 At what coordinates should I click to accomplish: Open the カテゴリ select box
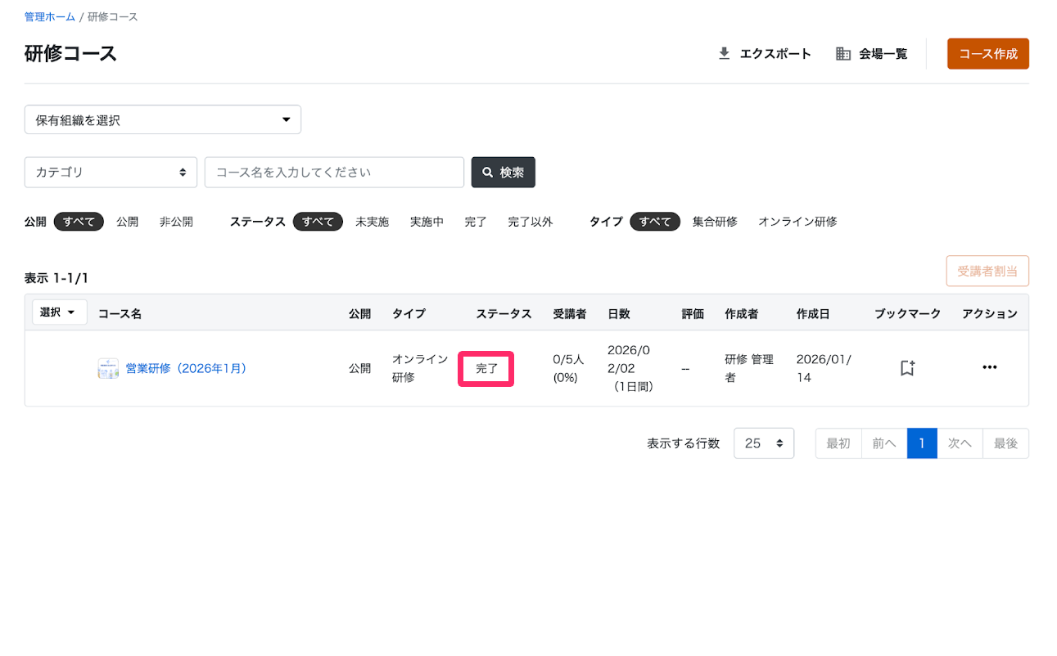click(111, 173)
